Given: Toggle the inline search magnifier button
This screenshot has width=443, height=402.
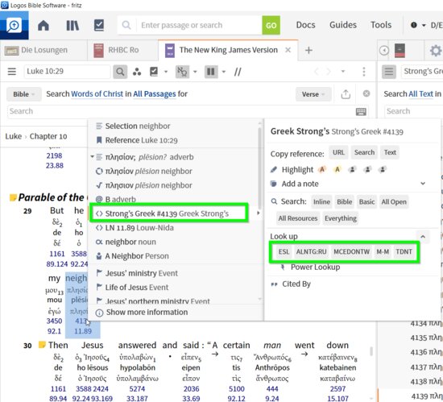Looking at the screenshot, I should click(x=120, y=72).
